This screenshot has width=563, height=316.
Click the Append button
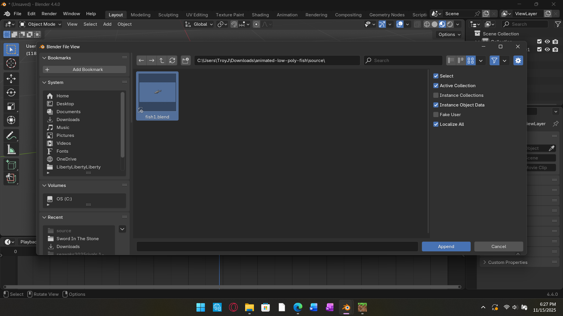[x=446, y=247]
